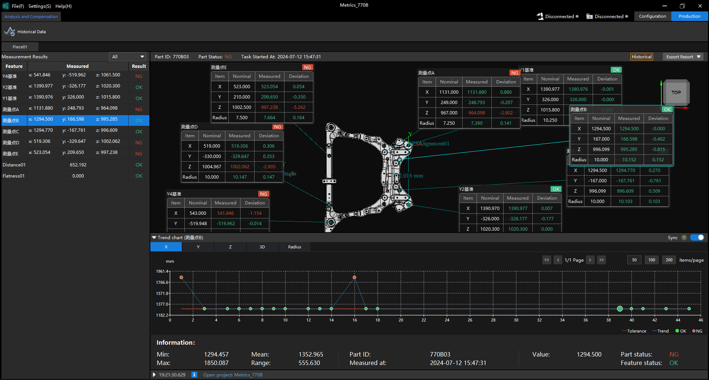This screenshot has height=380, width=709.
Task: Switch trend chart to Y tab
Action: click(x=198, y=247)
